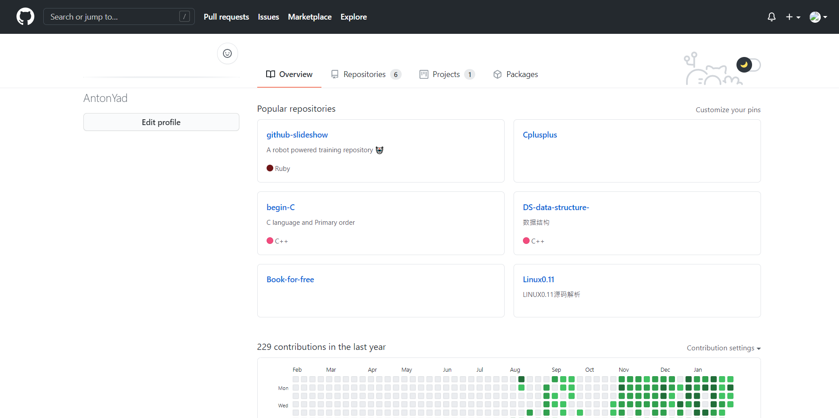Open Issues in top navigation
This screenshot has width=839, height=418.
click(268, 17)
